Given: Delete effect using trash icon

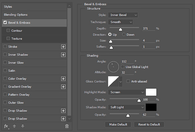Looking at the screenshot, I should click(x=67, y=126).
